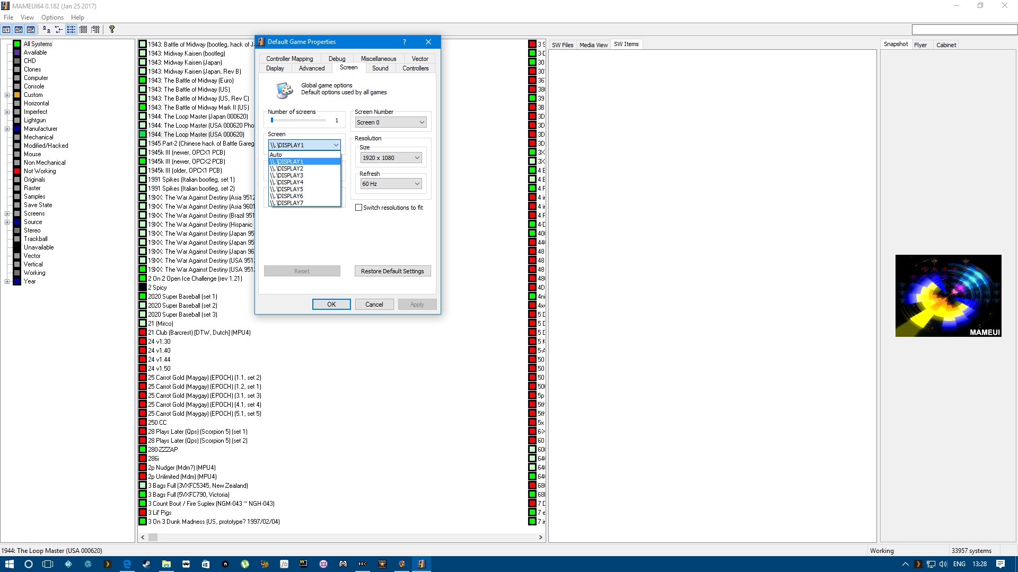Switch to the Media View tab
The width and height of the screenshot is (1018, 572).
click(593, 45)
